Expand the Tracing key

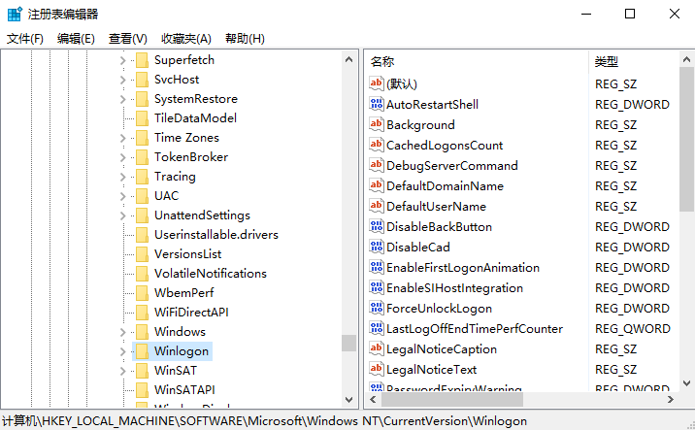(122, 177)
